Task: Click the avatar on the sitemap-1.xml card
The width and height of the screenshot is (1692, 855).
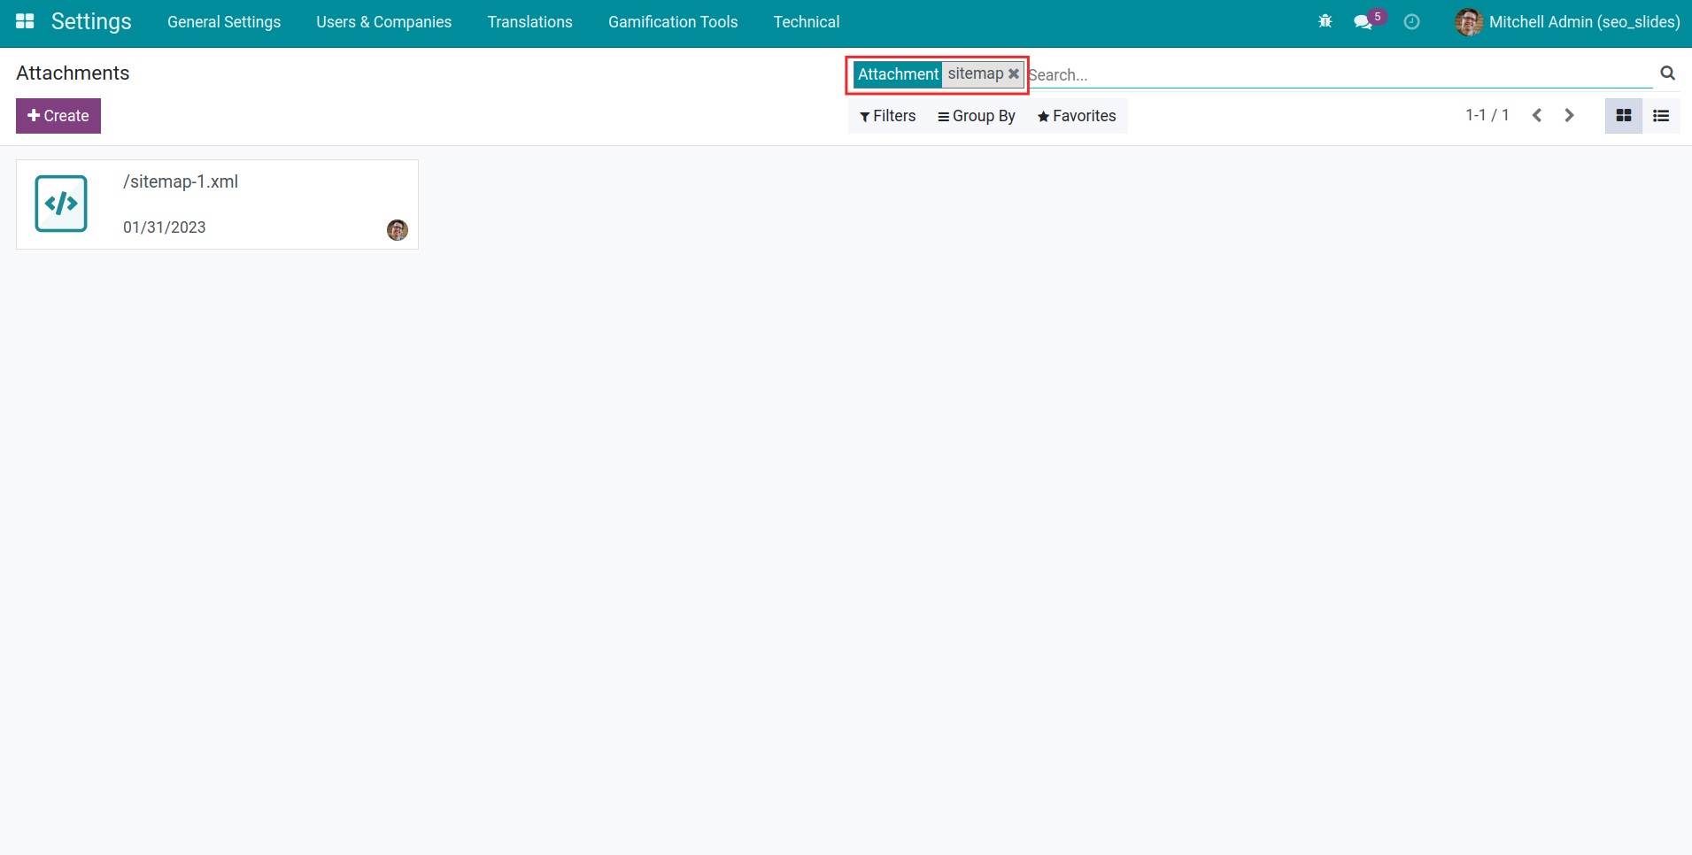Action: click(398, 229)
